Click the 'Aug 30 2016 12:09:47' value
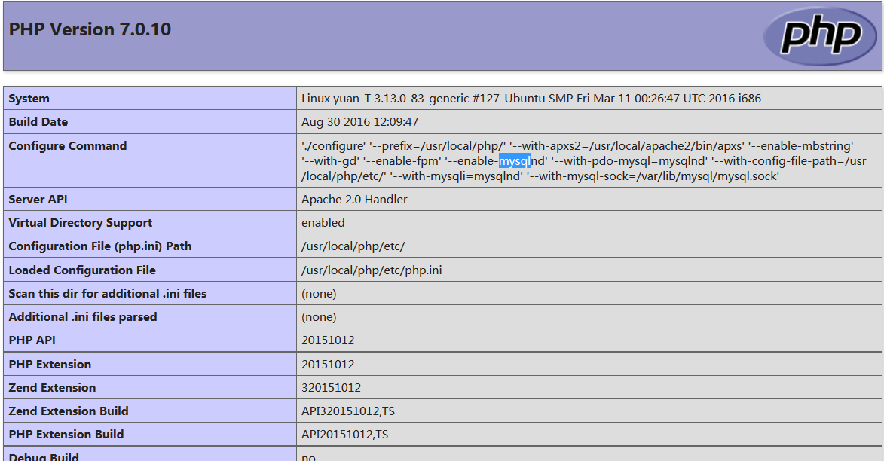 pyautogui.click(x=359, y=122)
